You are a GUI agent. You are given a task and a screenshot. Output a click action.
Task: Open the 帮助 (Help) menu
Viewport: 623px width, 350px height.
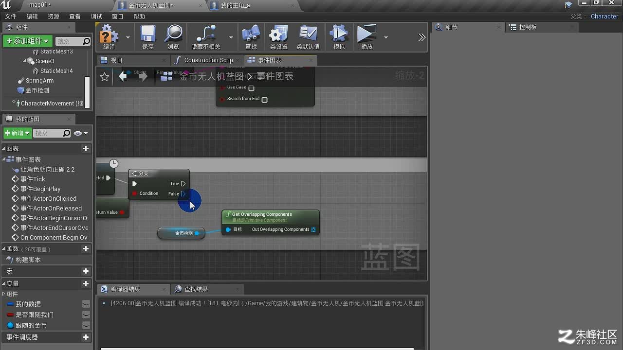(139, 17)
